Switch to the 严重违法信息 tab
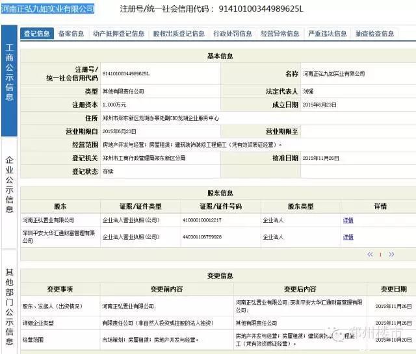Viewport: 416px width, 354px height. [x=328, y=33]
